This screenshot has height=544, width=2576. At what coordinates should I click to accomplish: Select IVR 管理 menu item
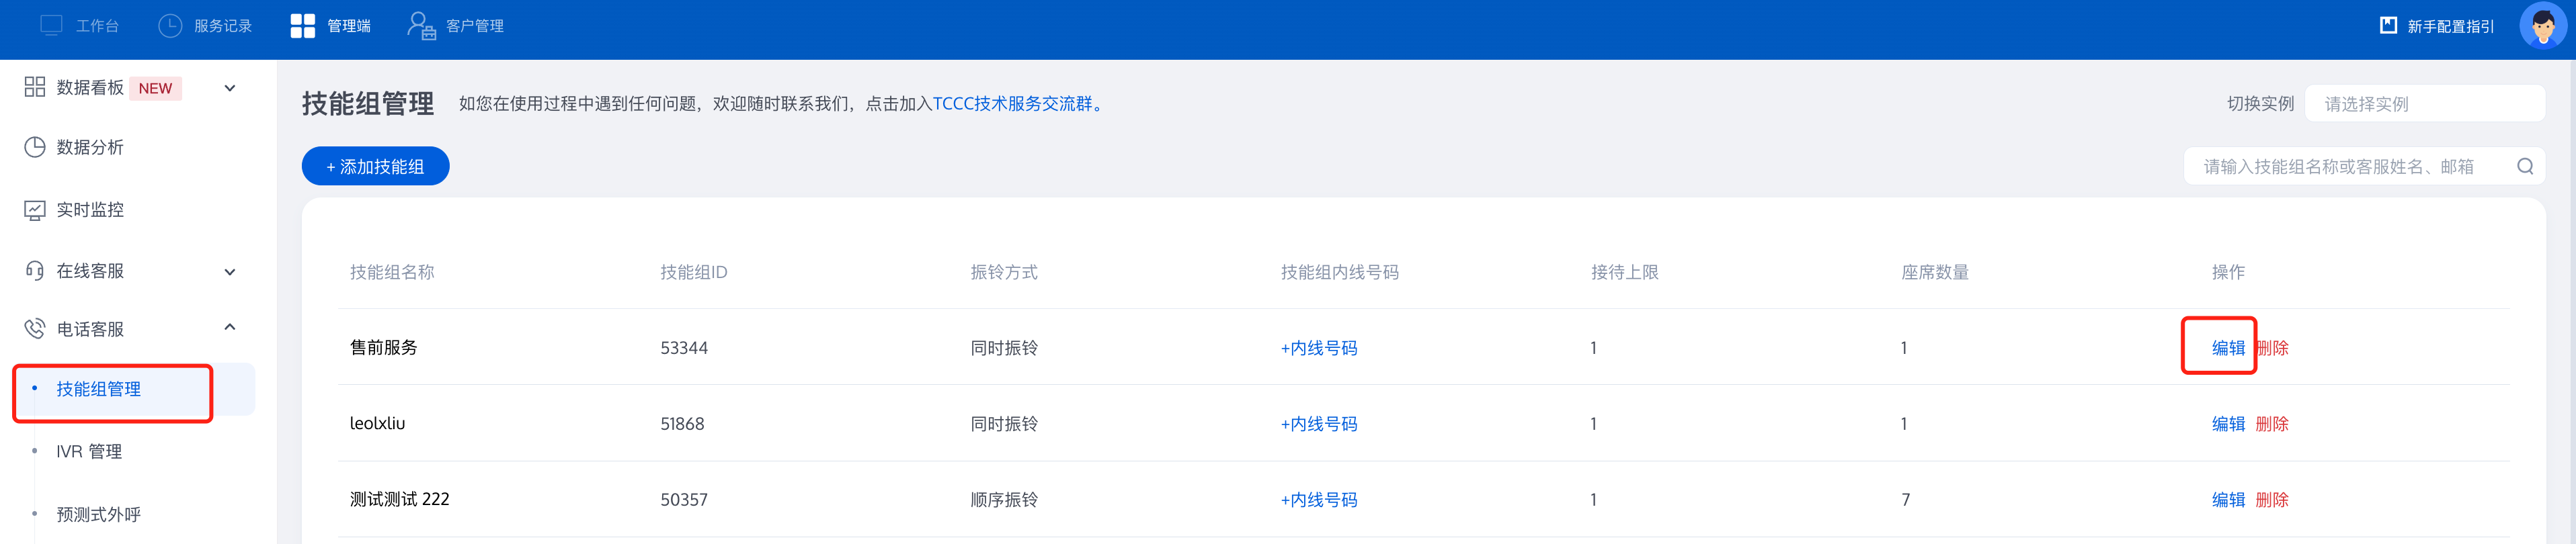pos(89,452)
